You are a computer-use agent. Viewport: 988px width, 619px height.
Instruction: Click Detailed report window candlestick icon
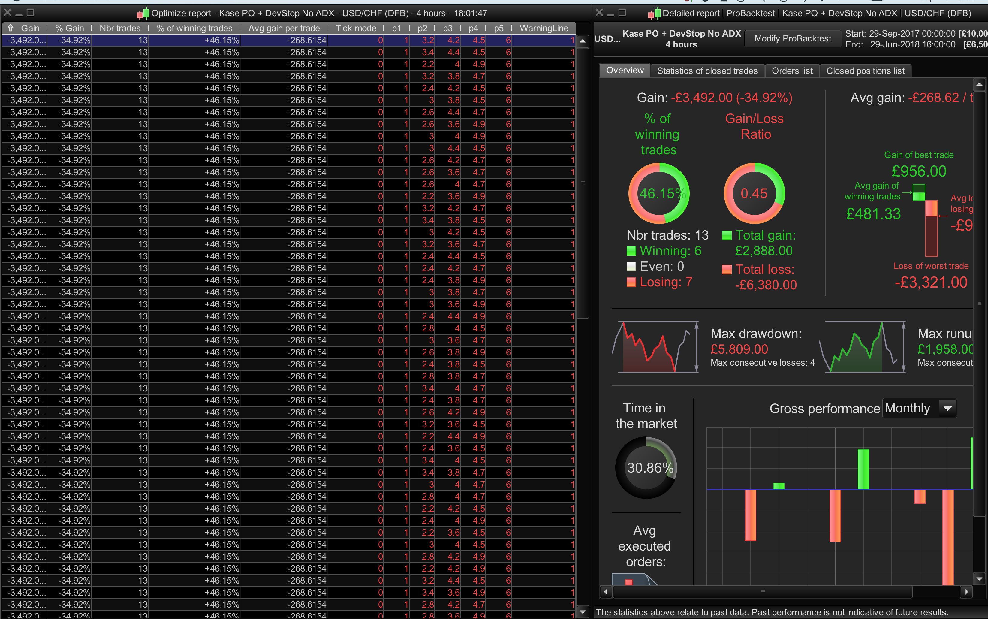point(654,14)
